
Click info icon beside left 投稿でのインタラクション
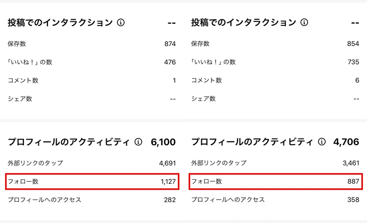(121, 23)
